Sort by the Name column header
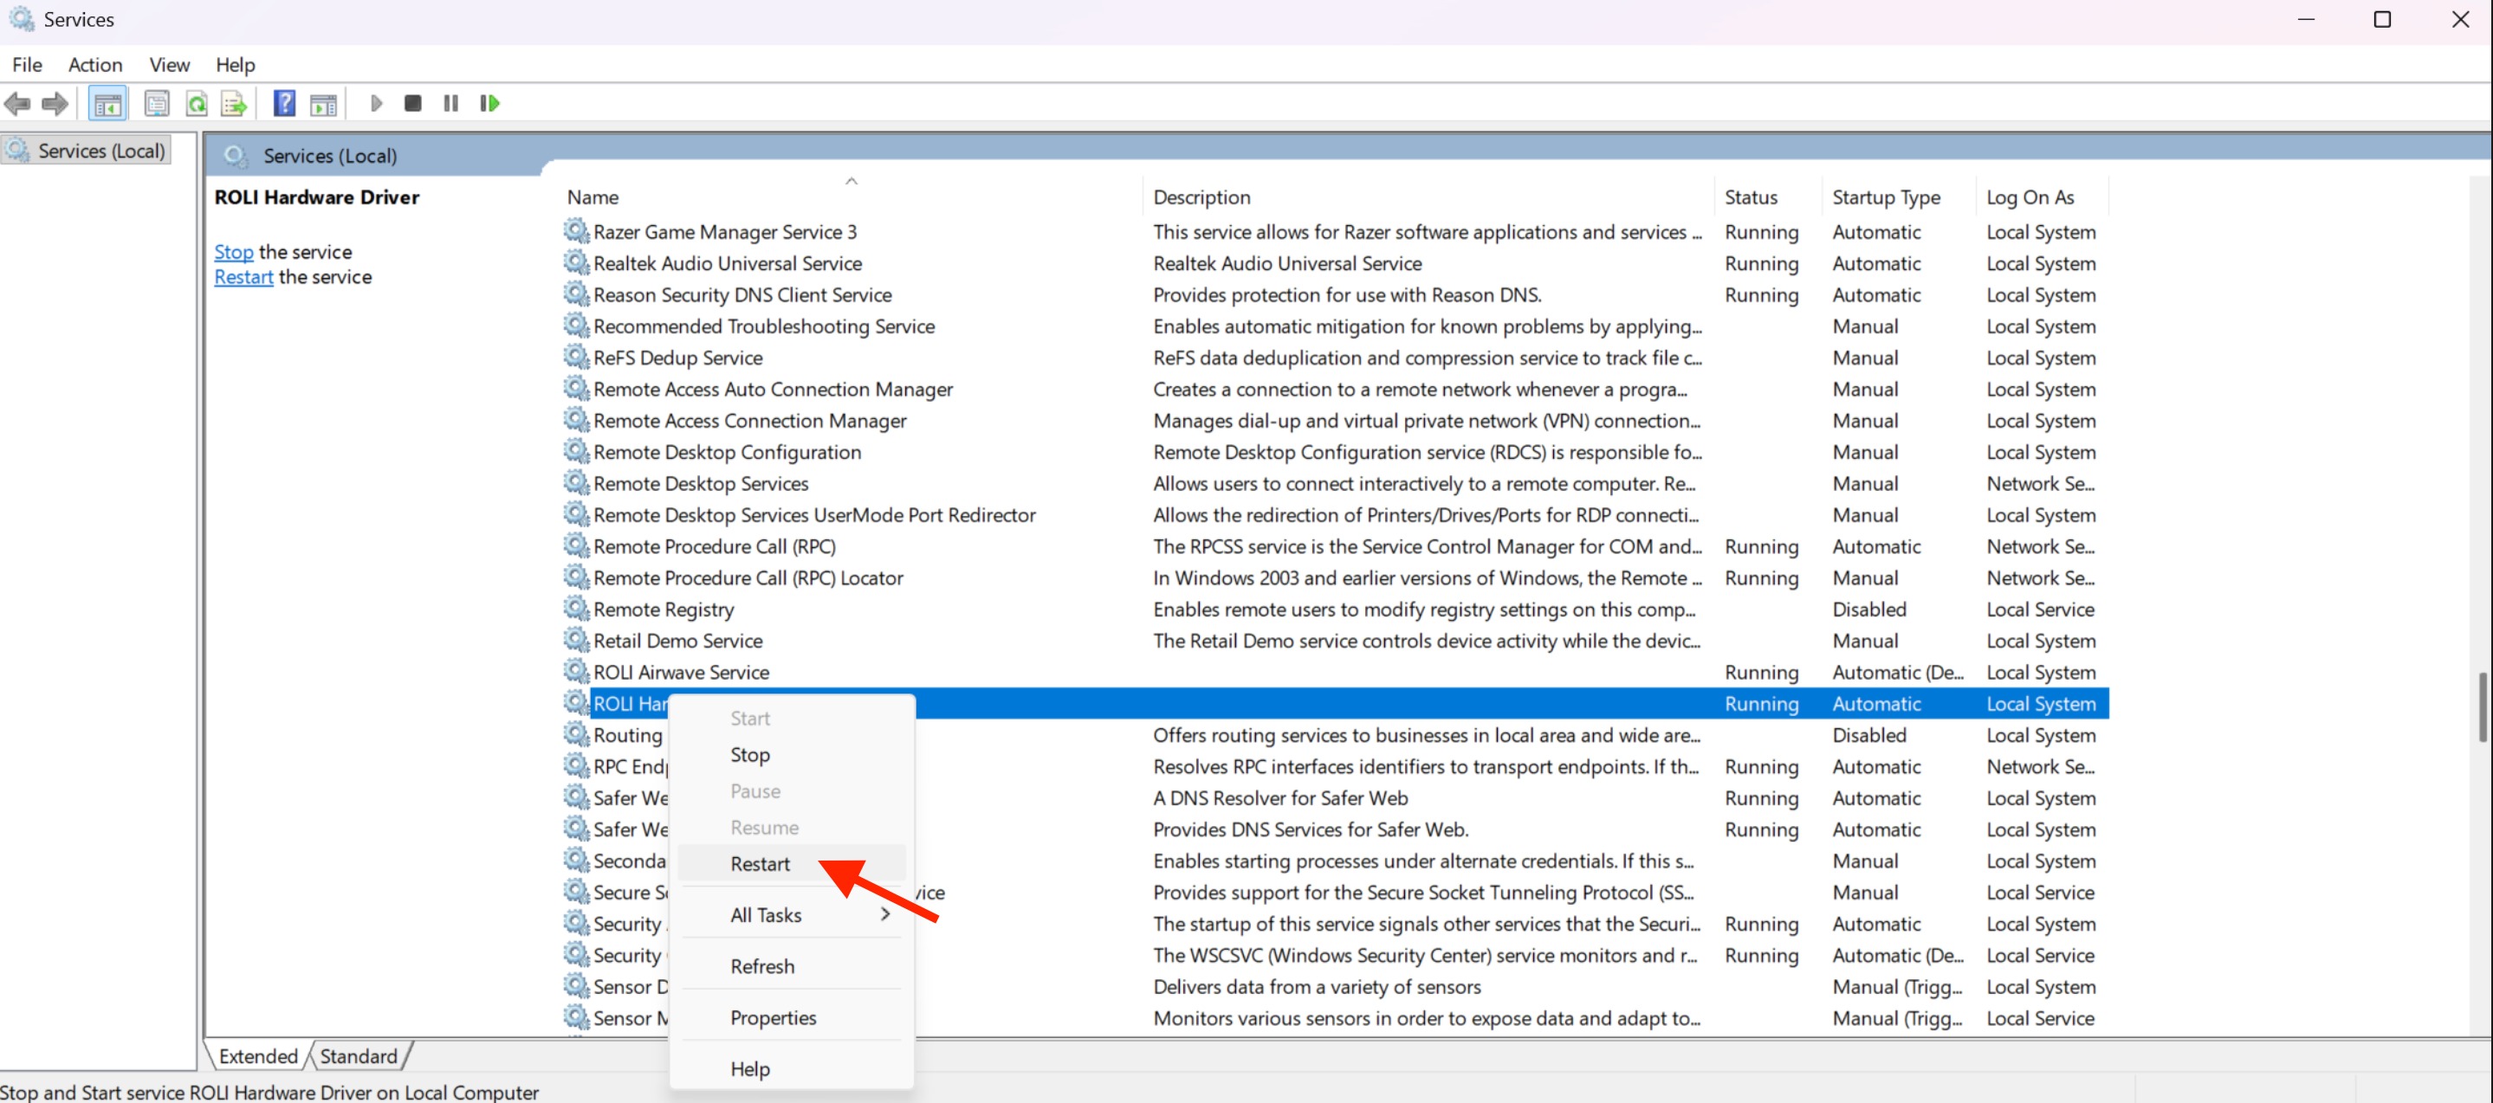This screenshot has height=1103, width=2493. [592, 197]
